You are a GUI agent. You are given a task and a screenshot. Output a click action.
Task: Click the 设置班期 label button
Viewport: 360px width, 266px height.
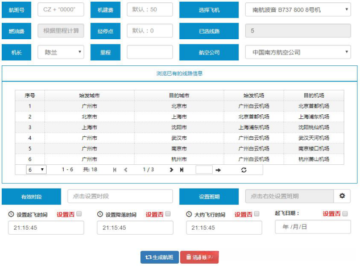point(209,197)
